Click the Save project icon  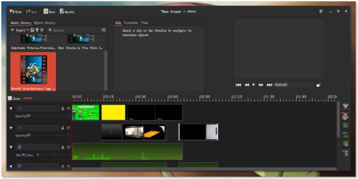click(46, 11)
